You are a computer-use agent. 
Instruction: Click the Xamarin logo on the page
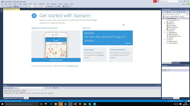click(34, 16)
